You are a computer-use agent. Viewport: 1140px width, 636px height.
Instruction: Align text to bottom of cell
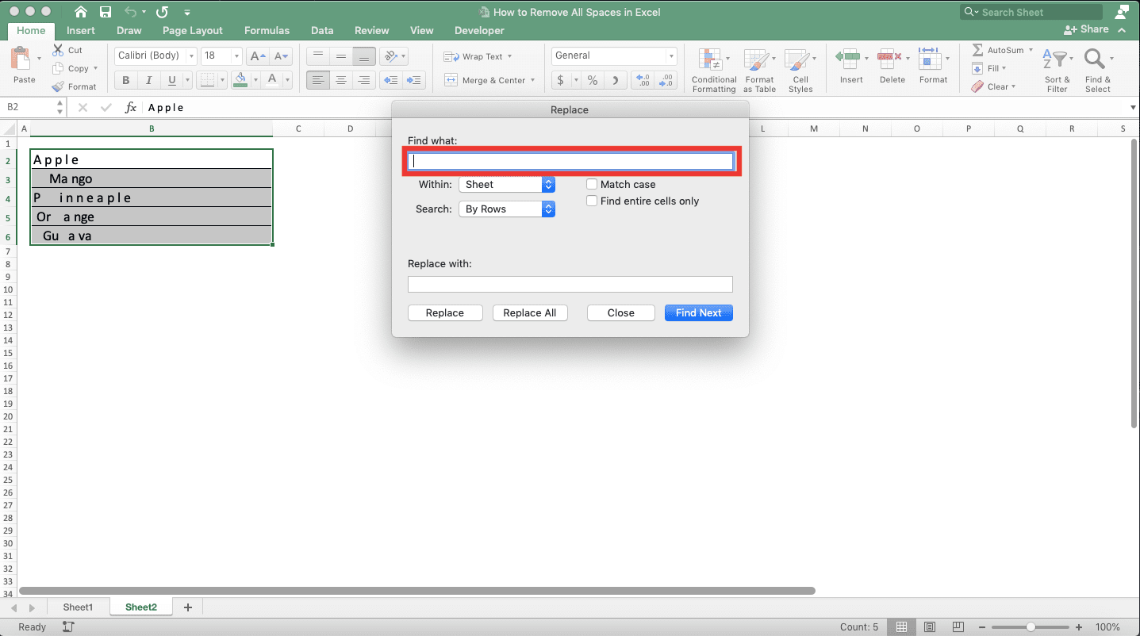pyautogui.click(x=364, y=56)
